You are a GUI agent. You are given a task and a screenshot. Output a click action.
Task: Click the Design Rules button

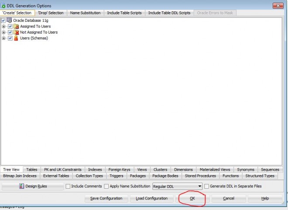tap(33, 186)
